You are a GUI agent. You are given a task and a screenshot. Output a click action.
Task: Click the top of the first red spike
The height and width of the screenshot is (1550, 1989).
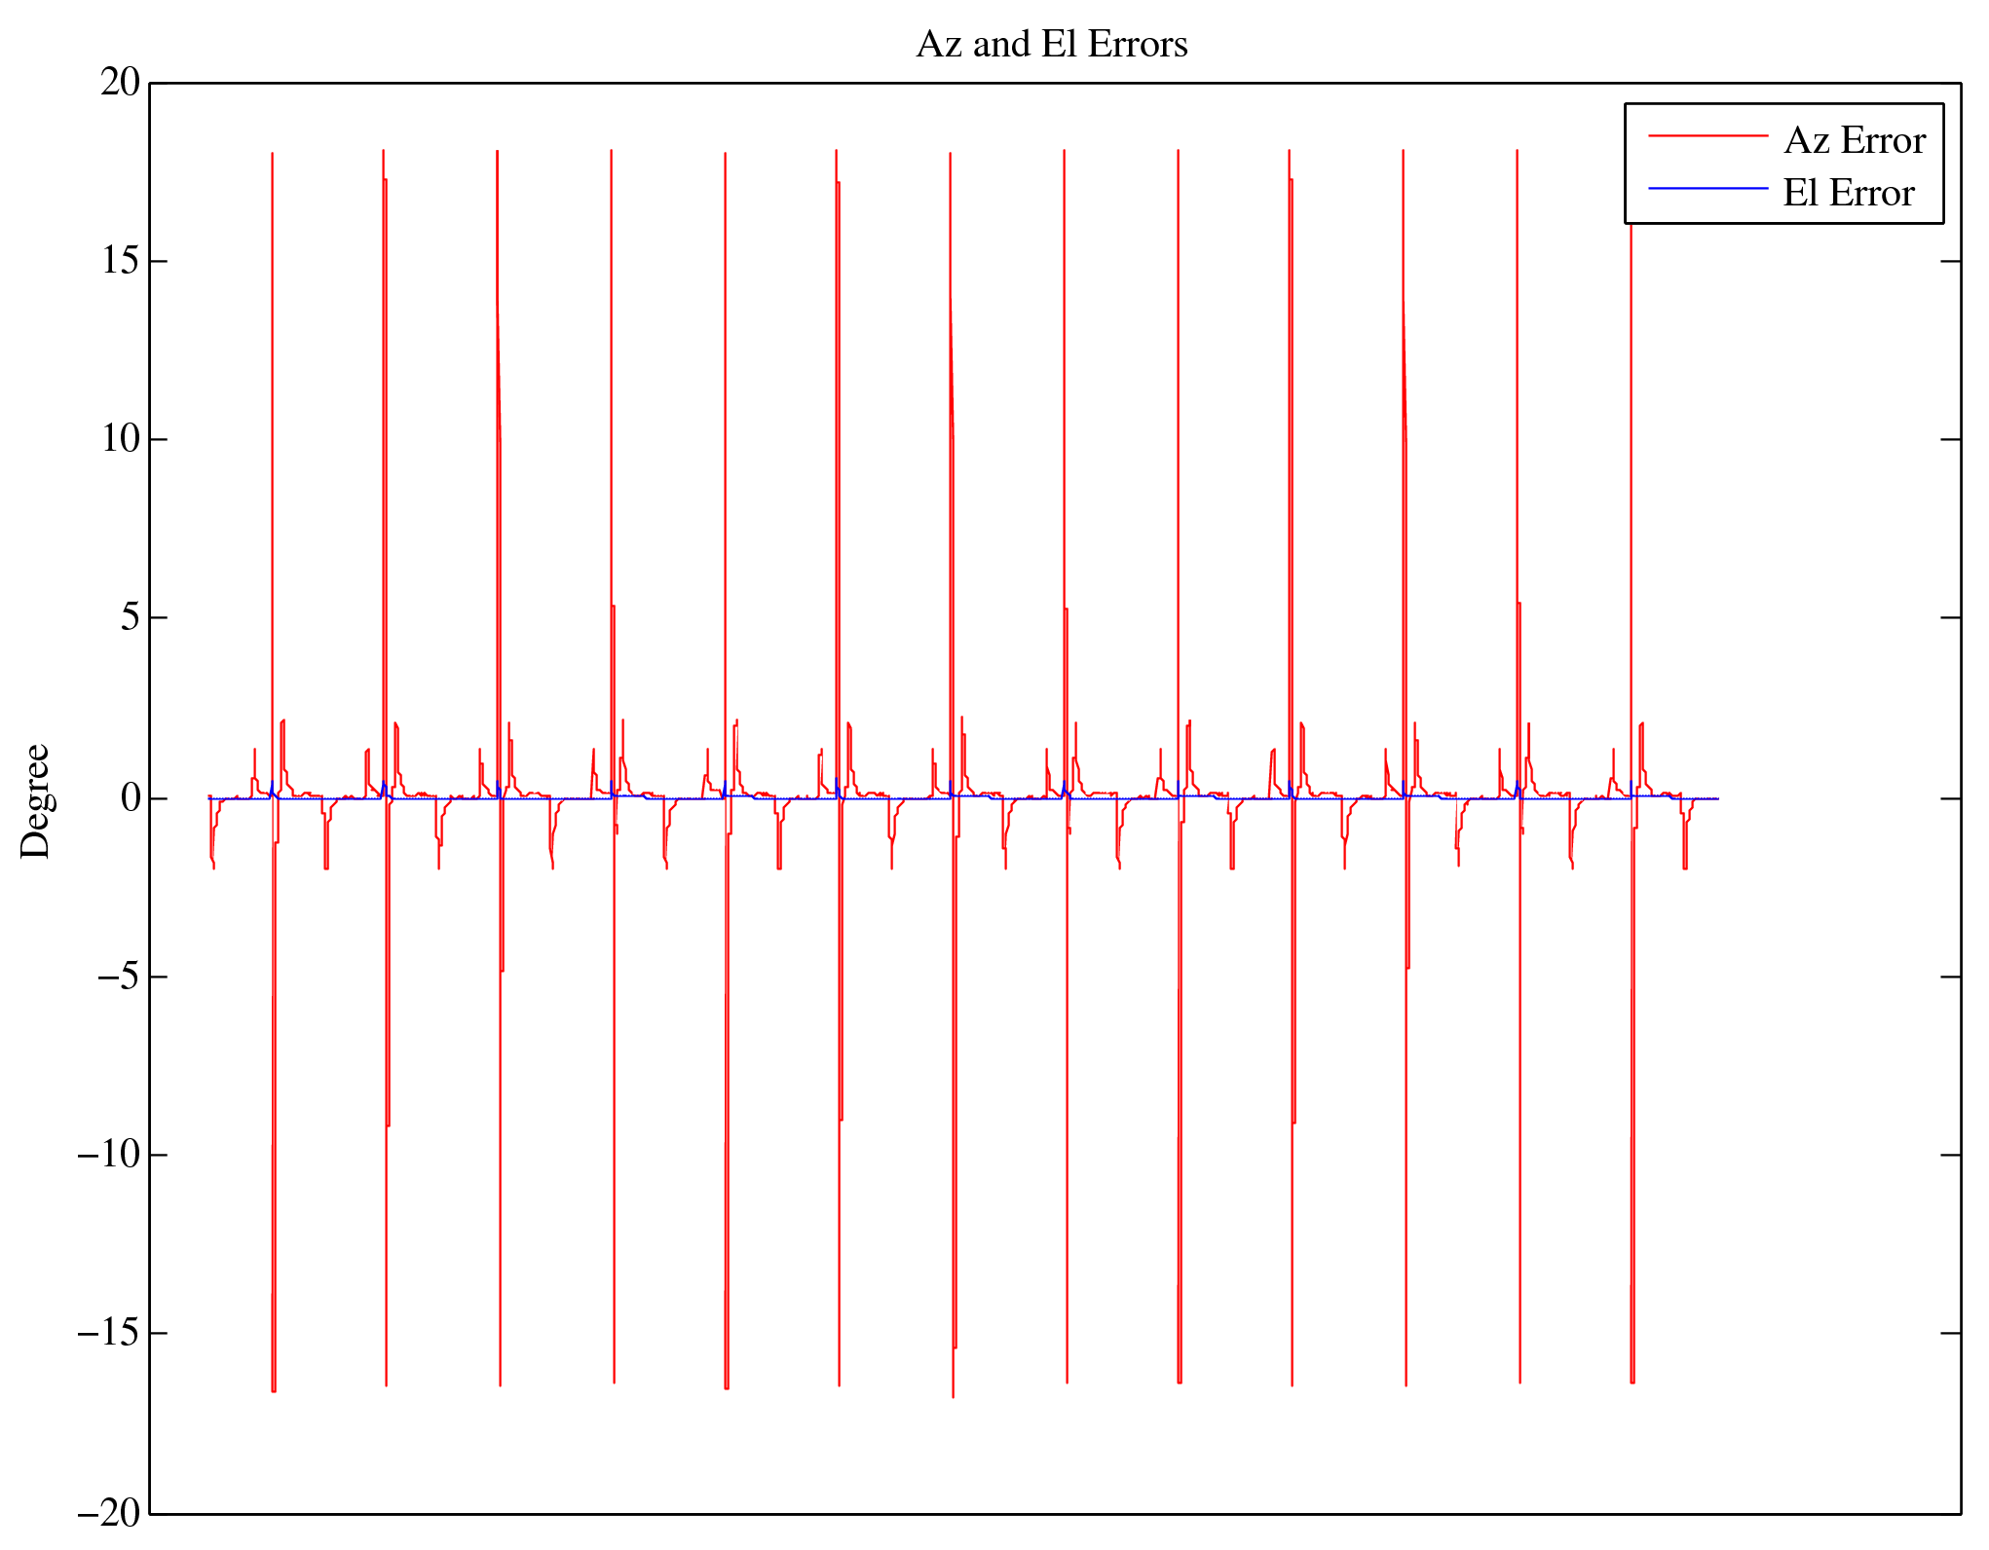[x=272, y=154]
